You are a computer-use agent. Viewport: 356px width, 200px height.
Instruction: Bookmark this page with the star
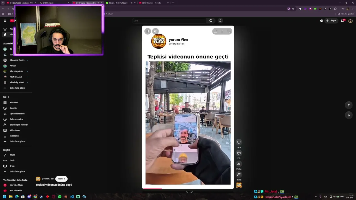tap(293, 9)
